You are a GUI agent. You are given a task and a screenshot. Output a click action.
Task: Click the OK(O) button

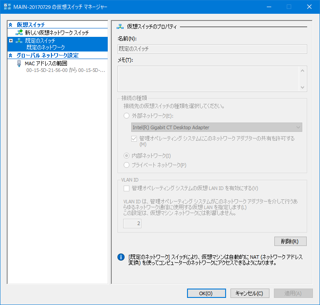pos(207,293)
